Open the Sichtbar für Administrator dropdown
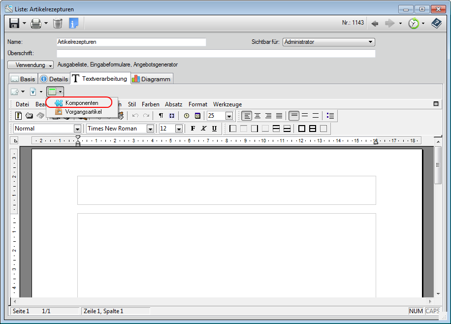This screenshot has width=451, height=324. click(329, 42)
